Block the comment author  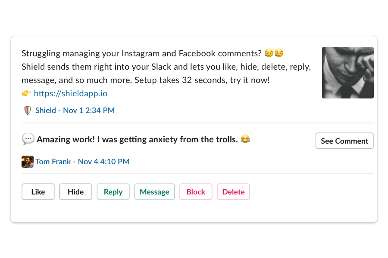196,192
